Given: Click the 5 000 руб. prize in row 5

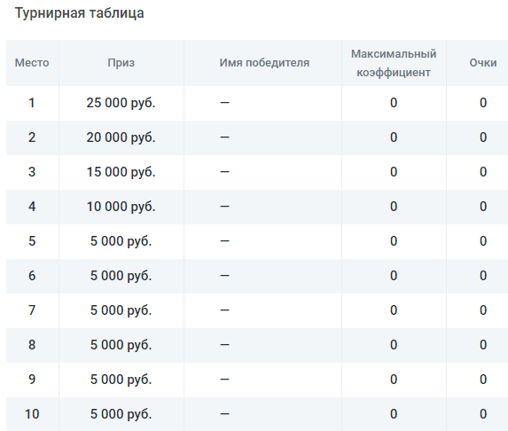Looking at the screenshot, I should 121,241.
